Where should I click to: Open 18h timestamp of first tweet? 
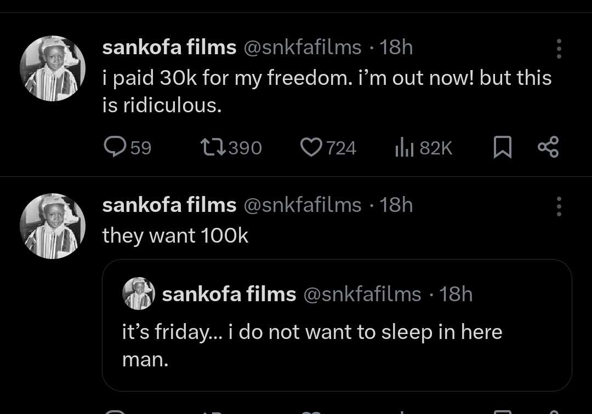[x=396, y=48]
